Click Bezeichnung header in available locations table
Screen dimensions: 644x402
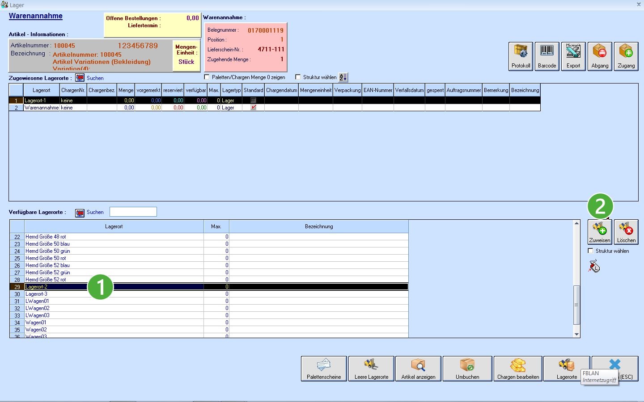coord(319,226)
